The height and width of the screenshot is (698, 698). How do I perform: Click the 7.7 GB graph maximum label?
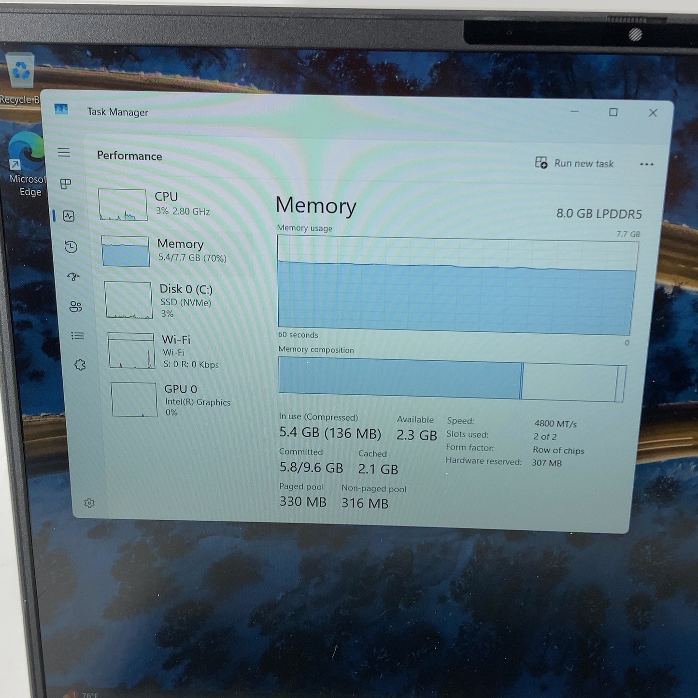[628, 234]
